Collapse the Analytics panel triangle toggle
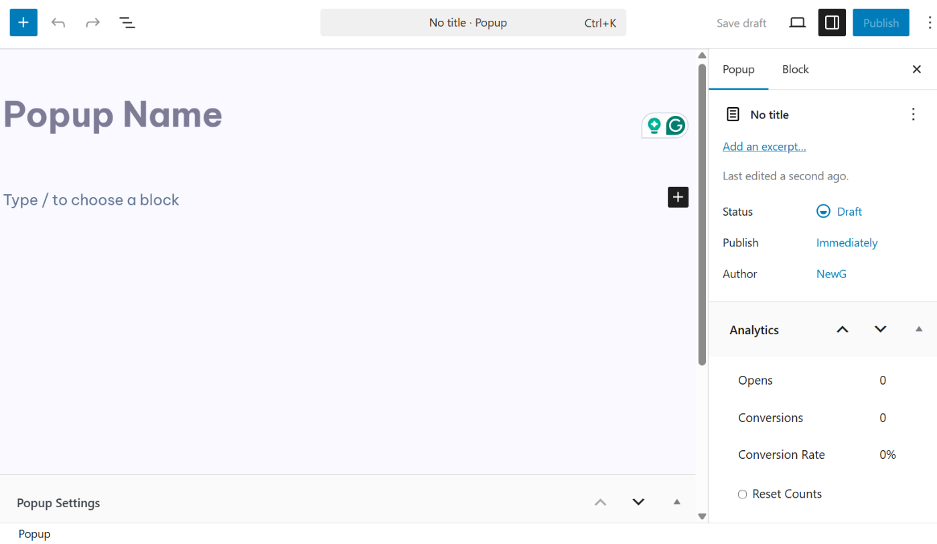The image size is (937, 544). 919,329
